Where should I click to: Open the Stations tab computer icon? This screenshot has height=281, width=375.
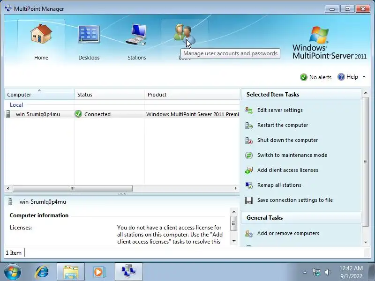point(136,34)
